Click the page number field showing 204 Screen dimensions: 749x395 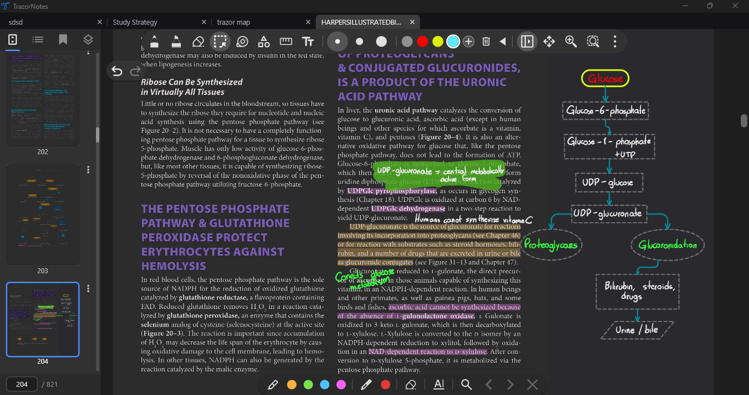pos(22,384)
